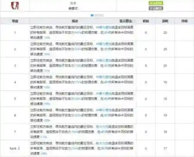Select level 1 row cell

(15, 32)
